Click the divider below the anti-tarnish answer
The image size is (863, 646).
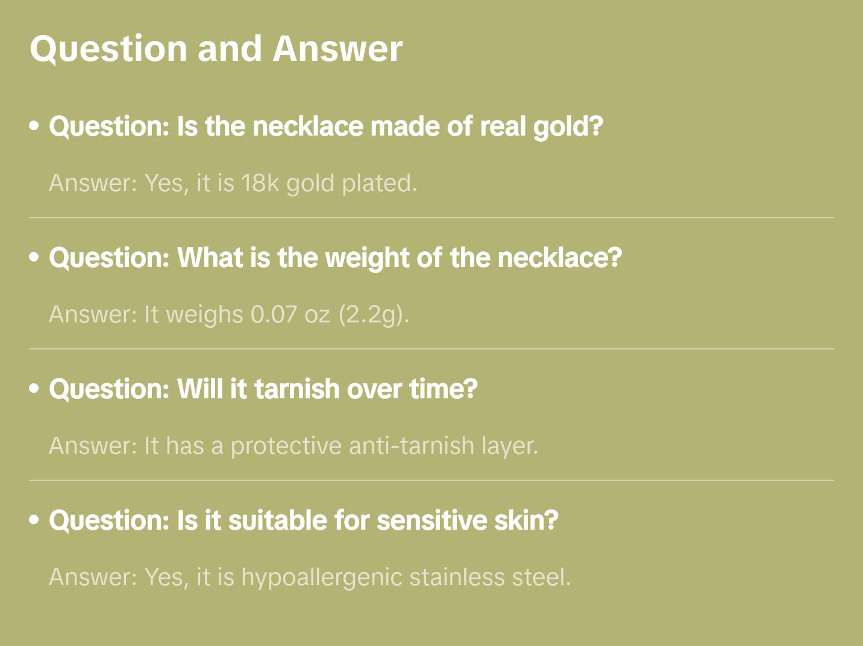pos(431,480)
